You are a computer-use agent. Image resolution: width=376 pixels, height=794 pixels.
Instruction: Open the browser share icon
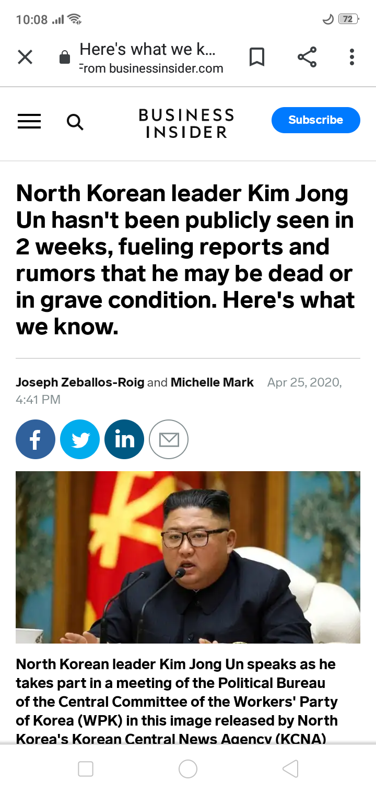(307, 57)
